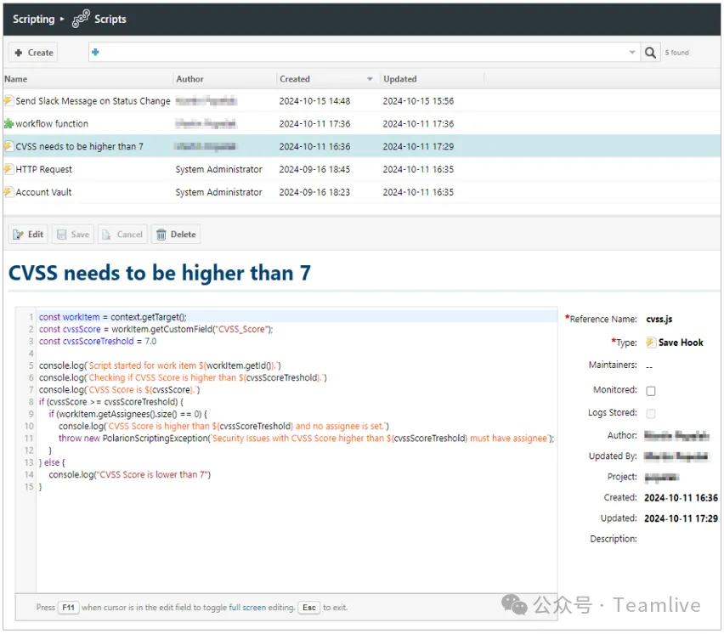
Task: Click save hook icon of Send Slack Message row
Action: click(8, 100)
